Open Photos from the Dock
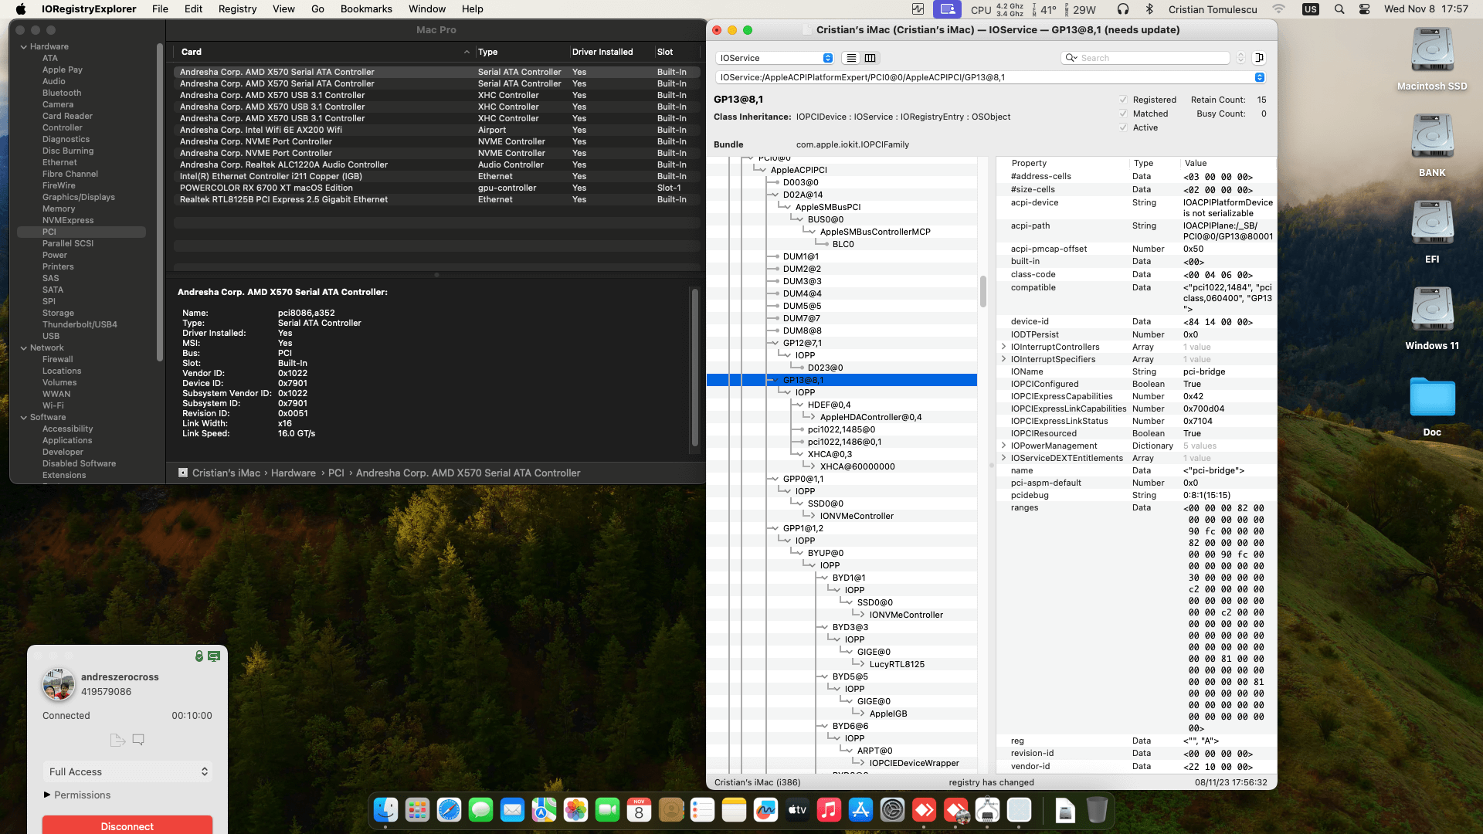The height and width of the screenshot is (834, 1483). click(575, 809)
